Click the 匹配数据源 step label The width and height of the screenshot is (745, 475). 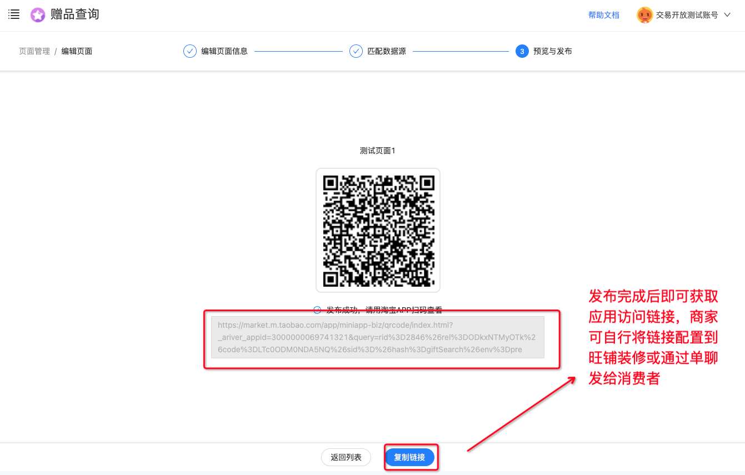point(387,51)
